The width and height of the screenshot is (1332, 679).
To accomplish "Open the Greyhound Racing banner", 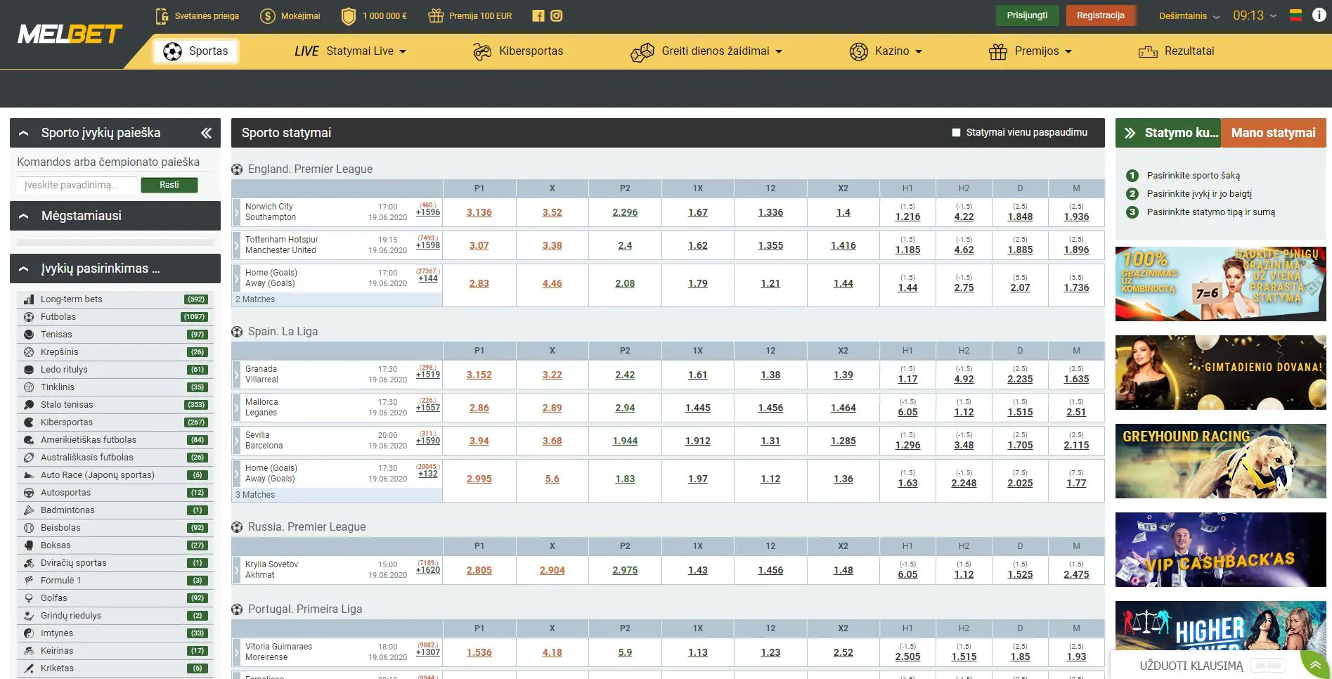I will point(1220,461).
